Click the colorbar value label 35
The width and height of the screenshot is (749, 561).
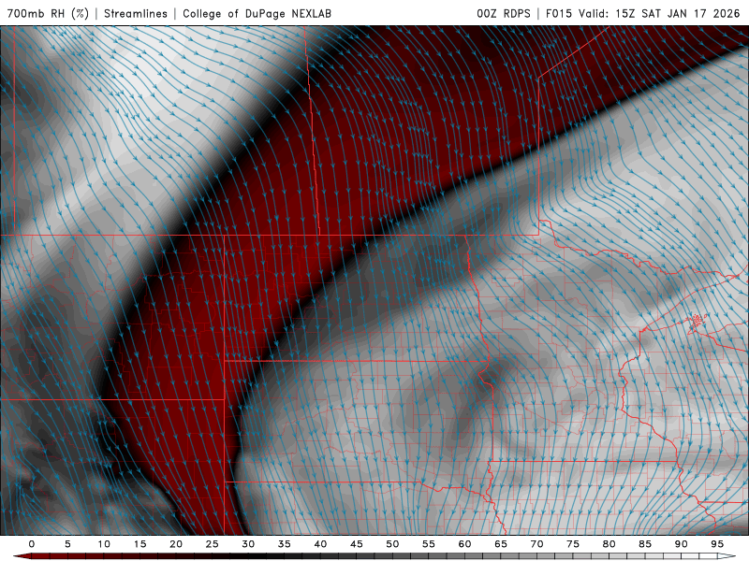click(x=285, y=544)
